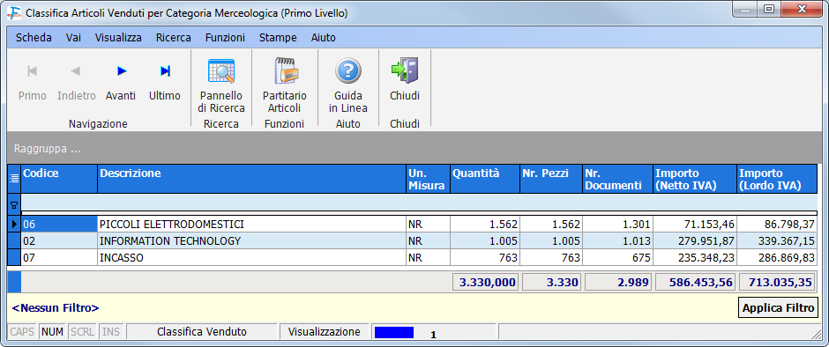Open the Stampe menu

[x=278, y=38]
